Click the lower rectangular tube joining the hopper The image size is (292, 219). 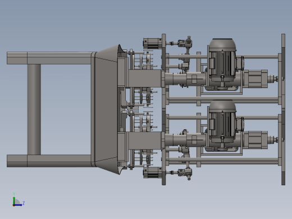click(144, 140)
